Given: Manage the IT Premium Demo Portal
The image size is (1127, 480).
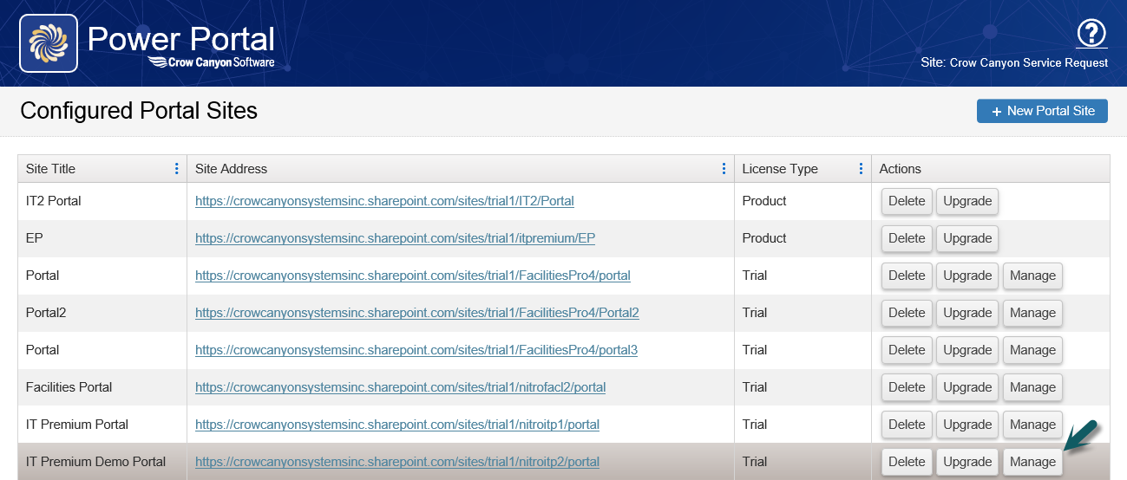Looking at the screenshot, I should tap(1032, 462).
